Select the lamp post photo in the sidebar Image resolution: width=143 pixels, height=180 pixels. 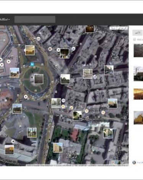tap(138, 74)
